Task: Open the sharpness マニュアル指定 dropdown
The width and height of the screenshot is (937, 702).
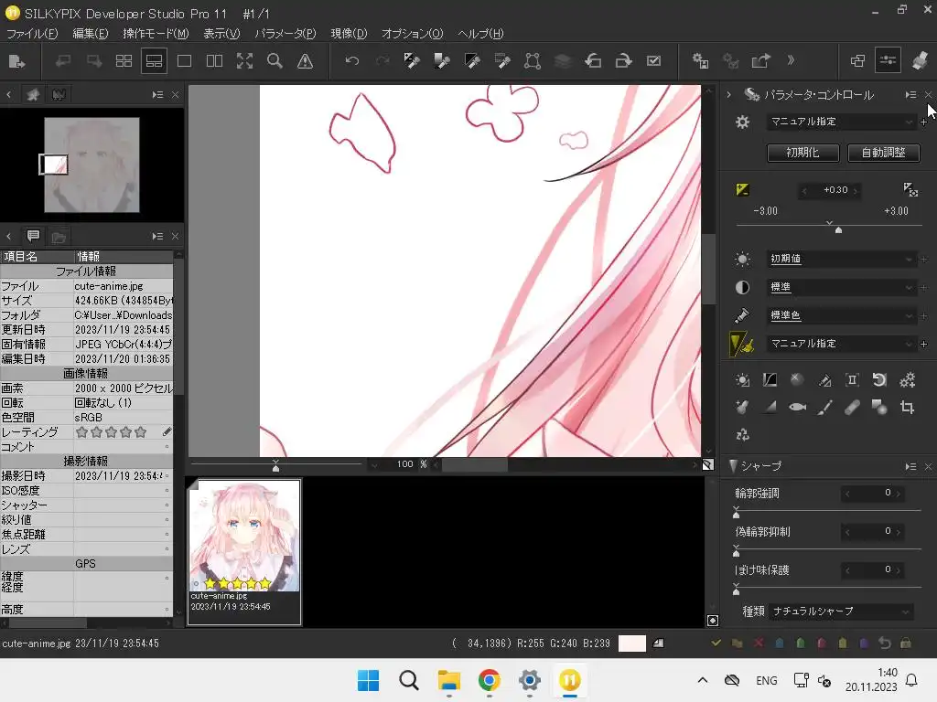Action: (841, 344)
